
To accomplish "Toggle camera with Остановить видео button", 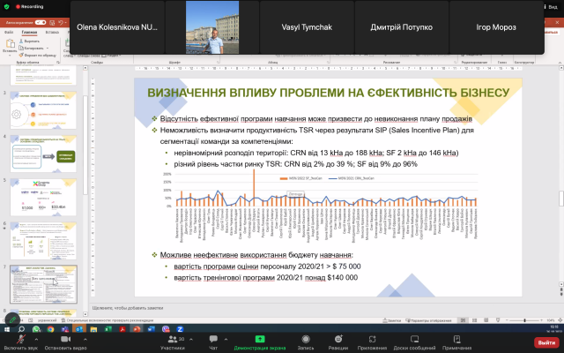I will tap(63, 340).
